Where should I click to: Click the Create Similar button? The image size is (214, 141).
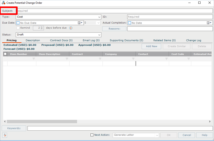point(176,46)
